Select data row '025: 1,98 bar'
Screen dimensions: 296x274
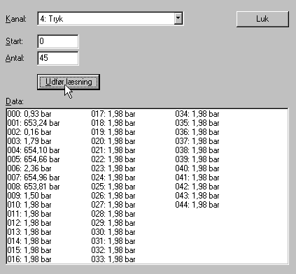(113, 187)
